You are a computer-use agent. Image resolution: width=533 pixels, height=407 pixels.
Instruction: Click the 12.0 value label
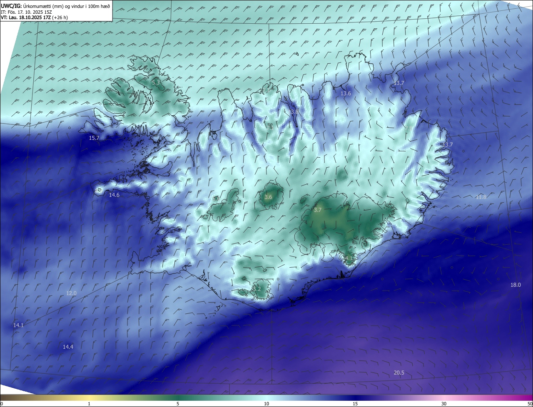pyautogui.click(x=71, y=293)
